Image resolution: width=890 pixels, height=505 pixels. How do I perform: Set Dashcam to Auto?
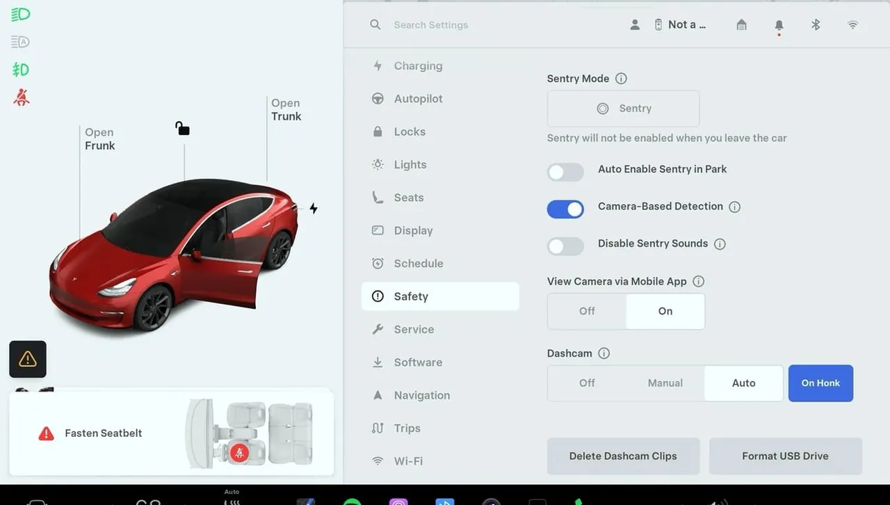743,383
